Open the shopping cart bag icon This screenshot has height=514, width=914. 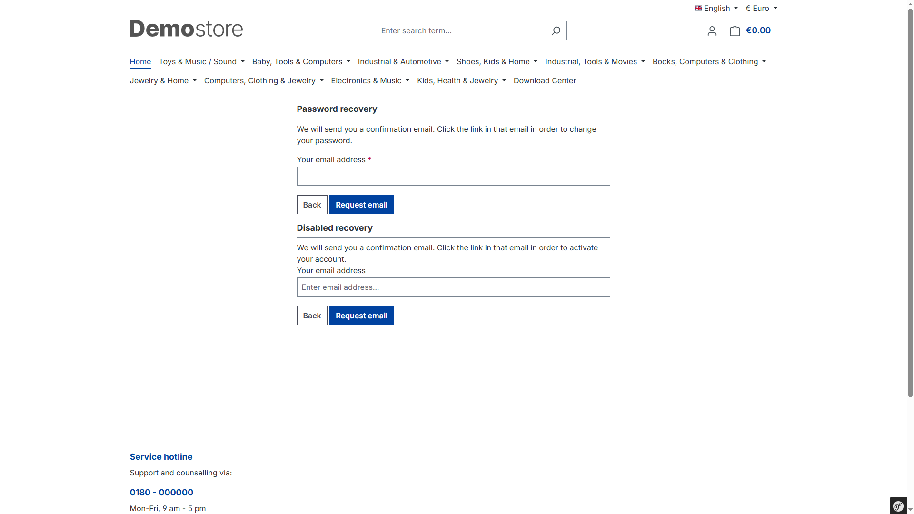(x=735, y=31)
